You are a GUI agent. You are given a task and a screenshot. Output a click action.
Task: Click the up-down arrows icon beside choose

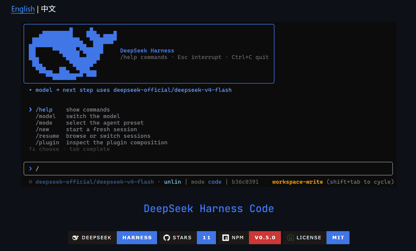32,149
